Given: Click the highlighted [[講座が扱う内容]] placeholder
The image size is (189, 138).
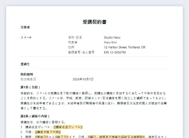Looking at the screenshot, I should pyautogui.click(x=48, y=132).
